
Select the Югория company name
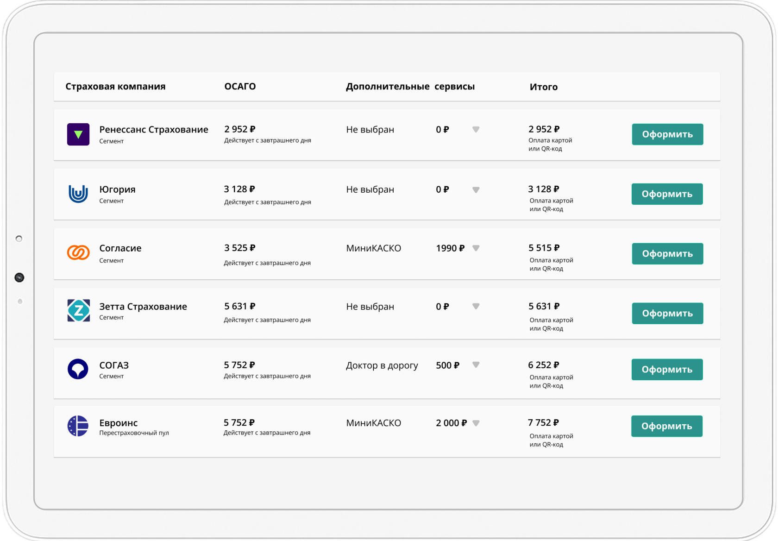click(x=117, y=189)
